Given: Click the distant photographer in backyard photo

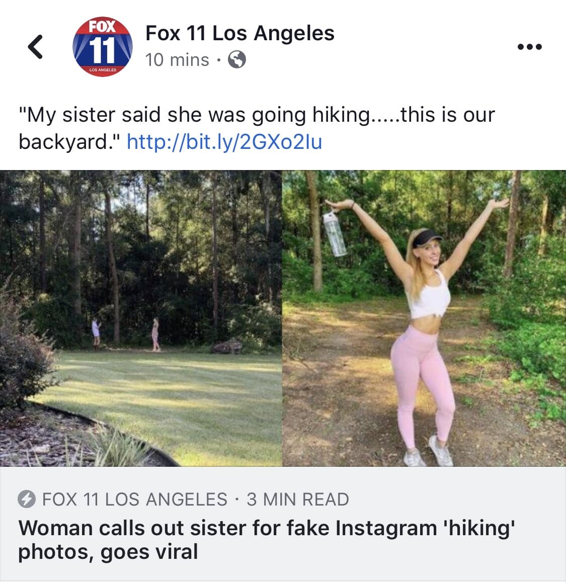Looking at the screenshot, I should [x=96, y=333].
